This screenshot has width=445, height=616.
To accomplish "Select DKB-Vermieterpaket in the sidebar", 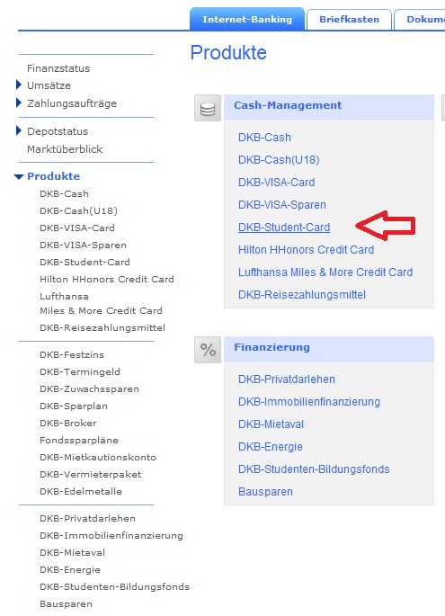I will coord(90,475).
